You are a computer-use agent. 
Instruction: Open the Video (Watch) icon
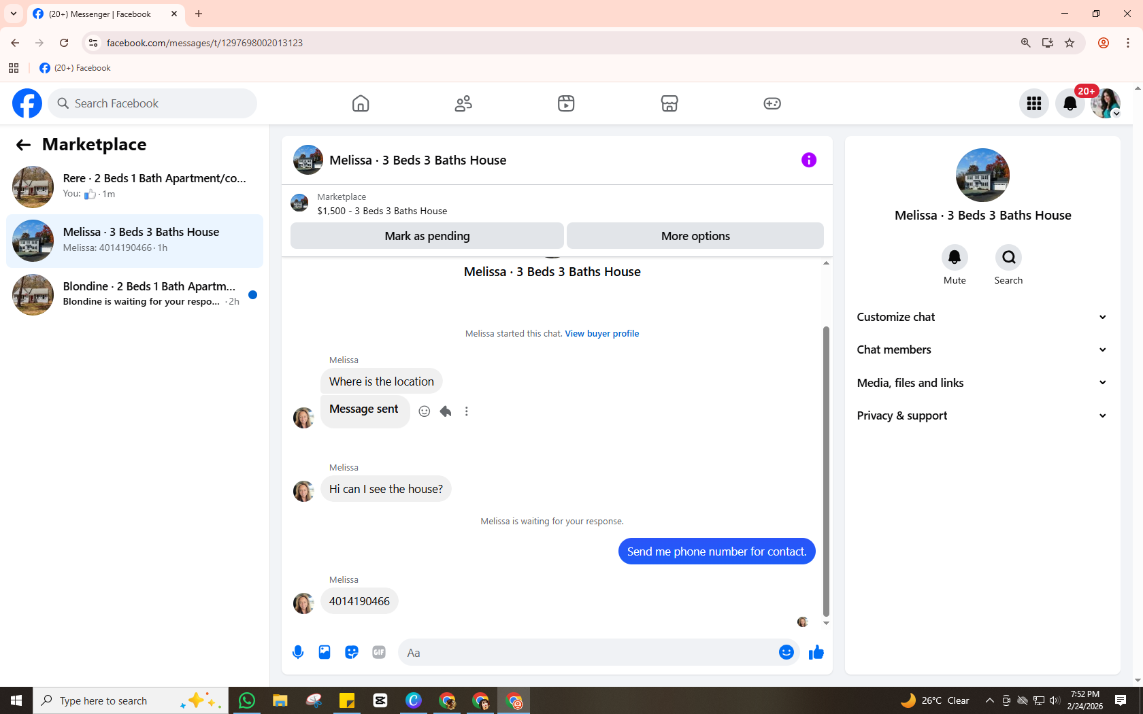point(566,103)
